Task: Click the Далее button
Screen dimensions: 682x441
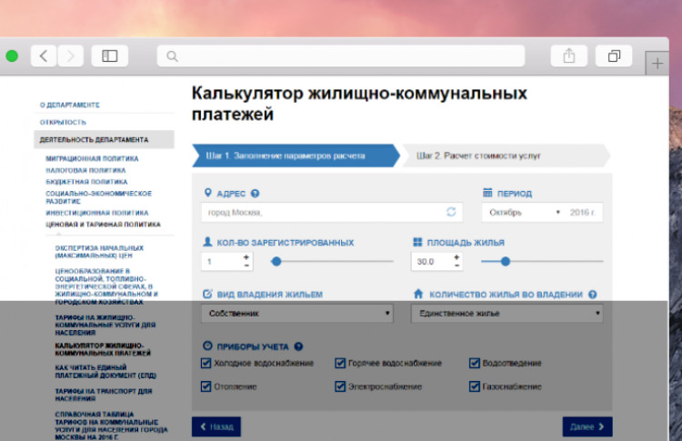Action: tap(587, 426)
